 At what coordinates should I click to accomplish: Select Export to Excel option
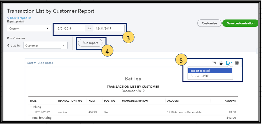pos(210,71)
